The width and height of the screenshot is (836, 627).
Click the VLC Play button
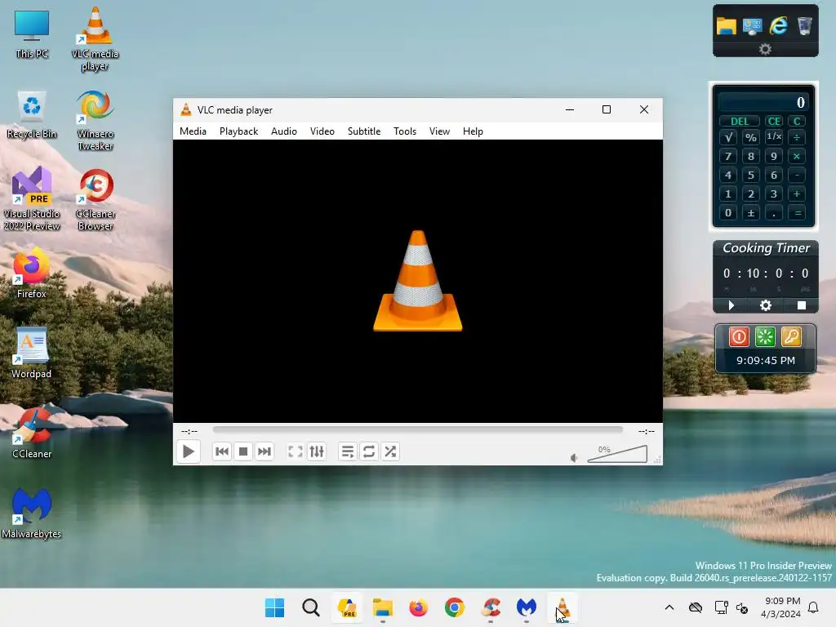[x=189, y=451]
